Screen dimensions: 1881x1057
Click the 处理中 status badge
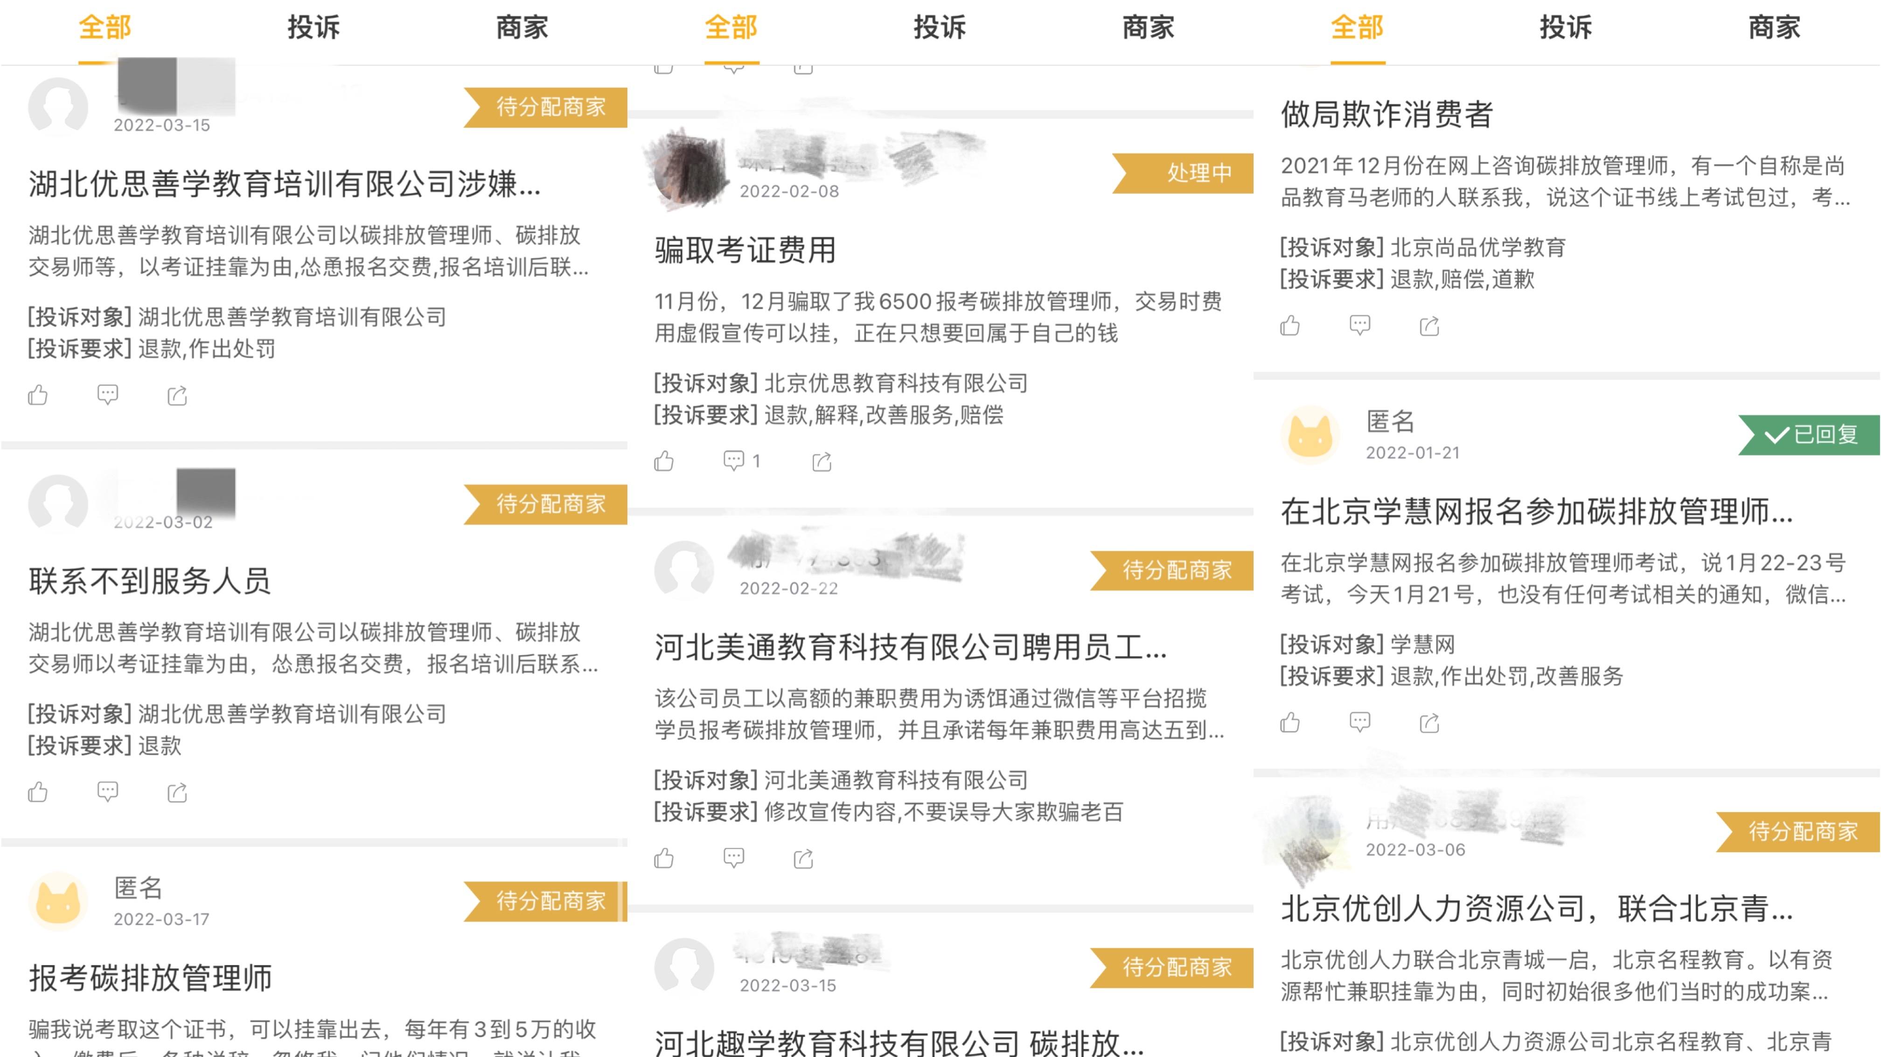coord(1183,173)
